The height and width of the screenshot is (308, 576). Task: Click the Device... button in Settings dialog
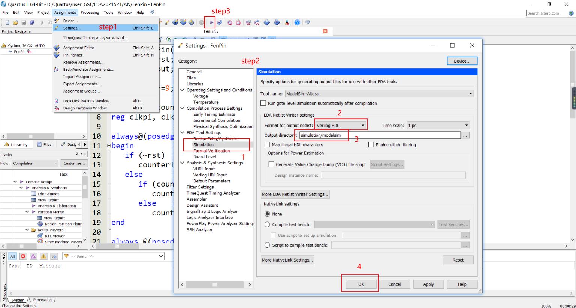462,61
